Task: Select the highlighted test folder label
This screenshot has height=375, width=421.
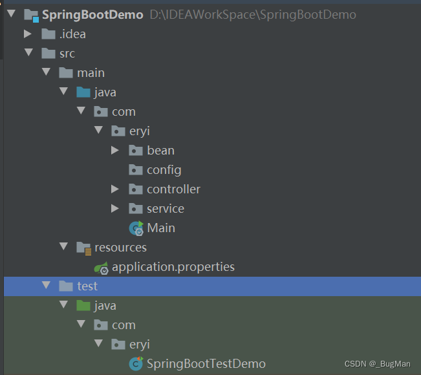Action: [87, 286]
